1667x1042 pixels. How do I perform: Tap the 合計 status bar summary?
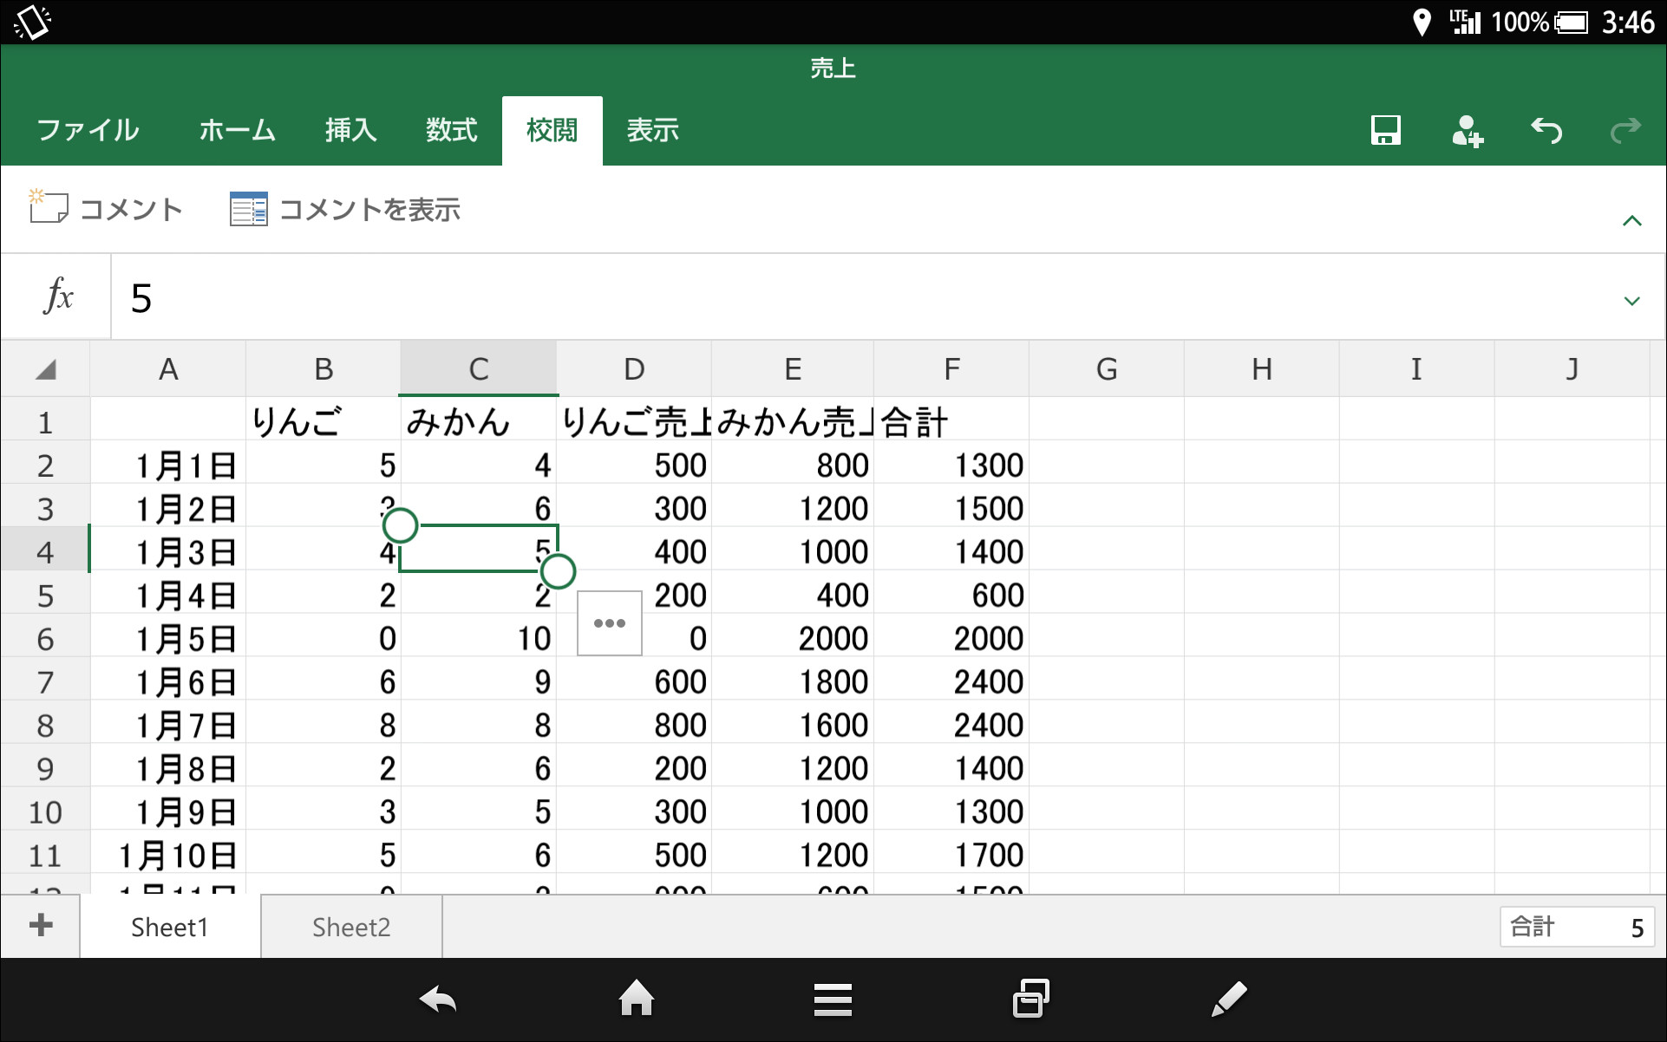(x=1579, y=926)
